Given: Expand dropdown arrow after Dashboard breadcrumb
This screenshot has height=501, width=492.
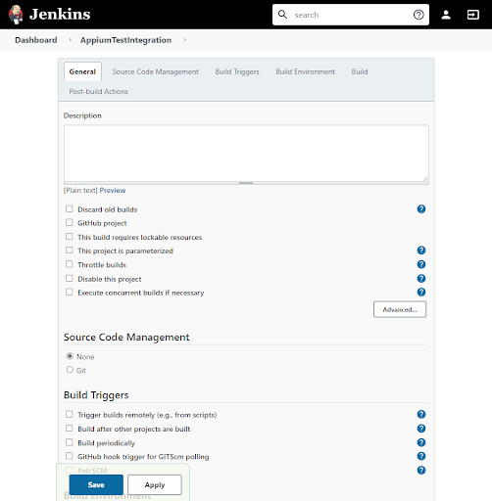Looking at the screenshot, I should coord(70,40).
